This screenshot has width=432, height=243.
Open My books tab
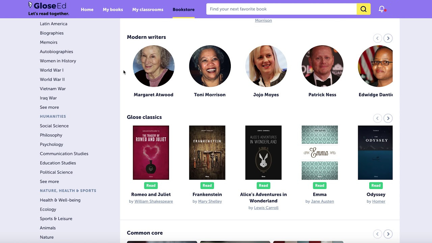click(x=113, y=9)
